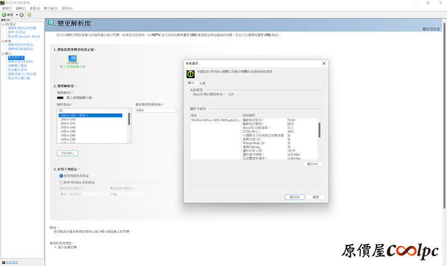
Task: Open the desktop color depth dropdown (32 位元)
Action: click(80, 194)
